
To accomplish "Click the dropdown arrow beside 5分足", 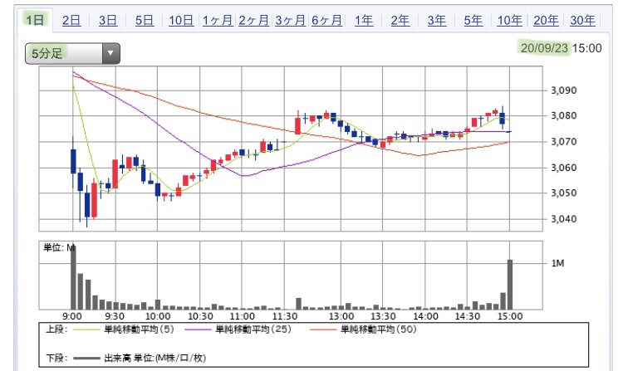I will 110,53.
